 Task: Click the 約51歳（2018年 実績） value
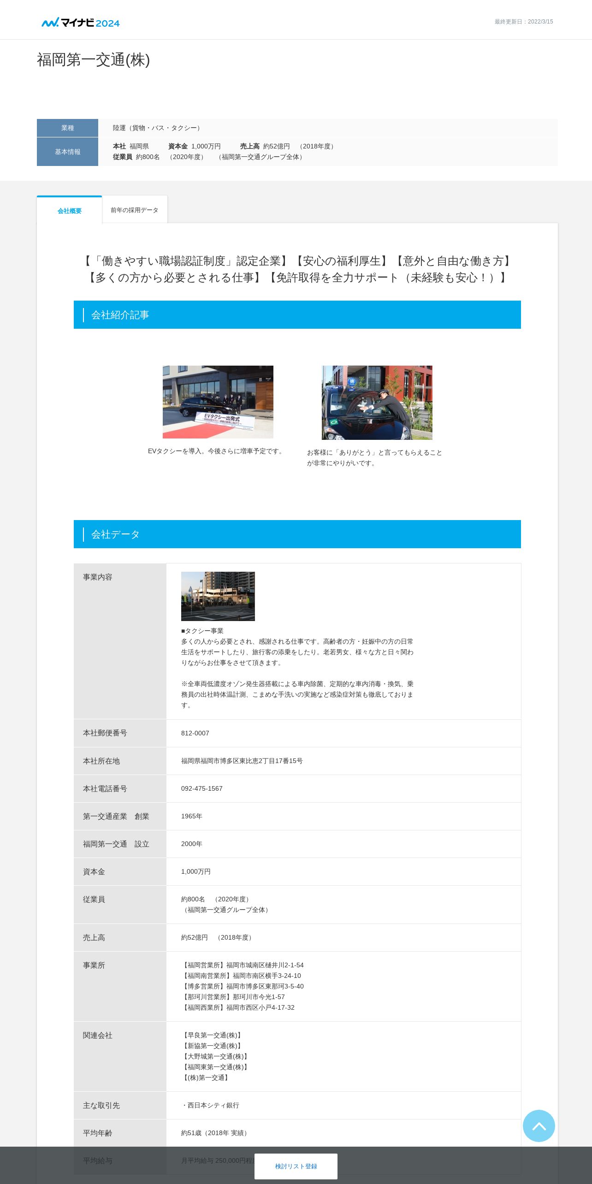point(215,1133)
